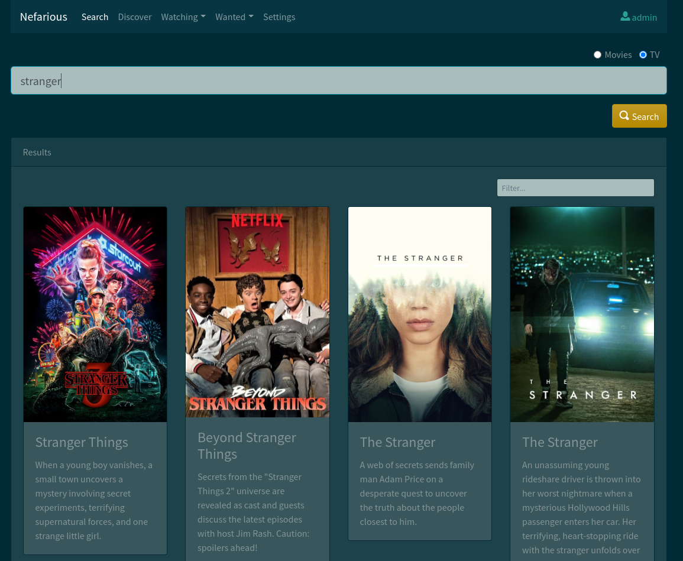This screenshot has width=683, height=561.
Task: Open the Beyond Stranger Things poster
Action: 257,312
